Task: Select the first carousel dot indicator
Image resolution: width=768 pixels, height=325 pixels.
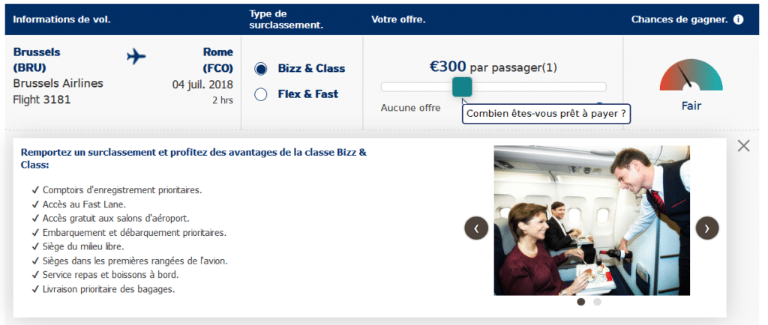Action: pyautogui.click(x=581, y=303)
